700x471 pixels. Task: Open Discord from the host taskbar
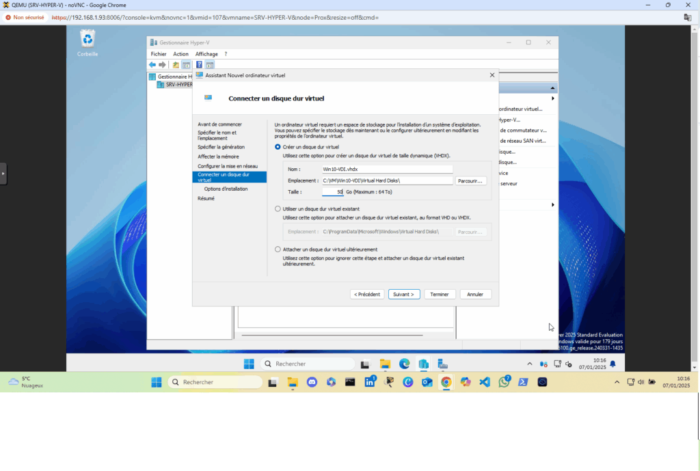pyautogui.click(x=312, y=382)
